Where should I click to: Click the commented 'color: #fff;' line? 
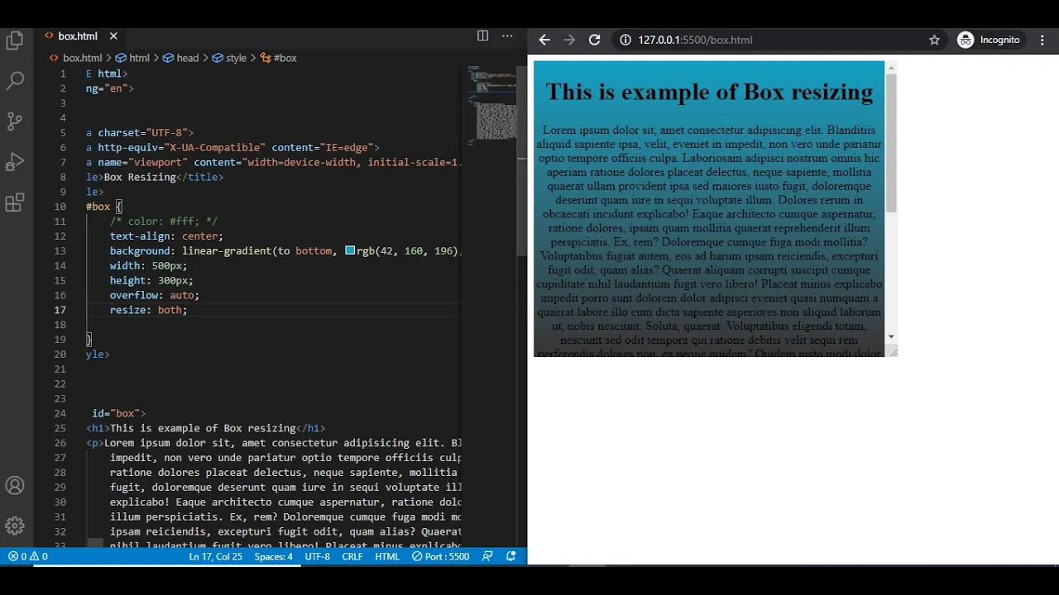tap(164, 221)
